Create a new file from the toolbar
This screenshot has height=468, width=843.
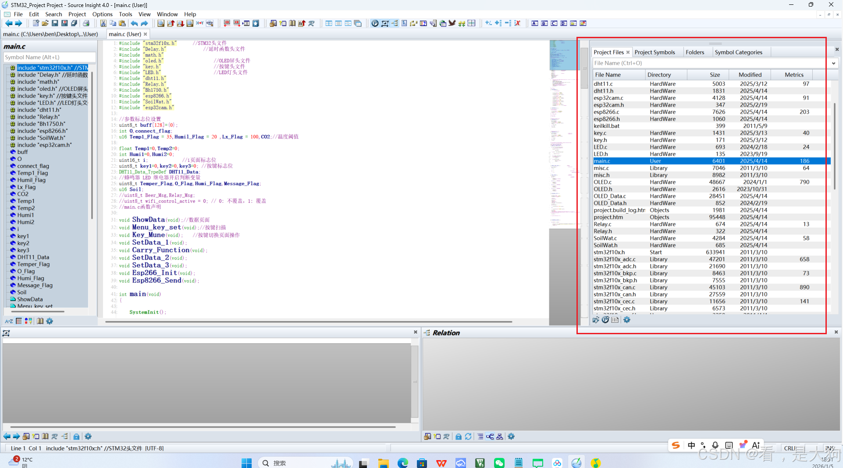pos(36,23)
